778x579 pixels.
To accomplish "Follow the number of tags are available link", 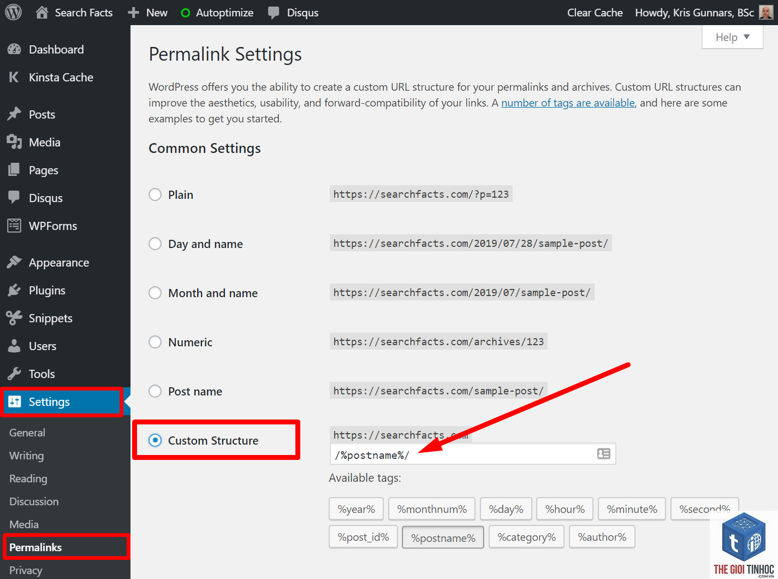I will click(568, 103).
